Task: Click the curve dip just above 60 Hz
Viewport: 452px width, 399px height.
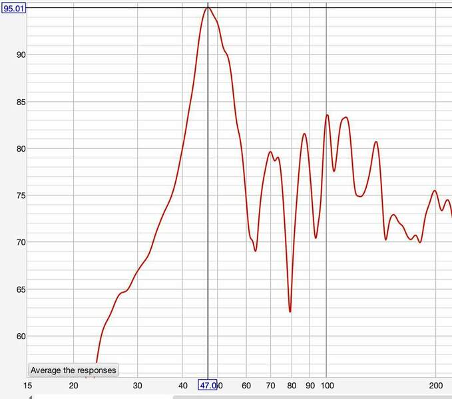Action: point(255,251)
